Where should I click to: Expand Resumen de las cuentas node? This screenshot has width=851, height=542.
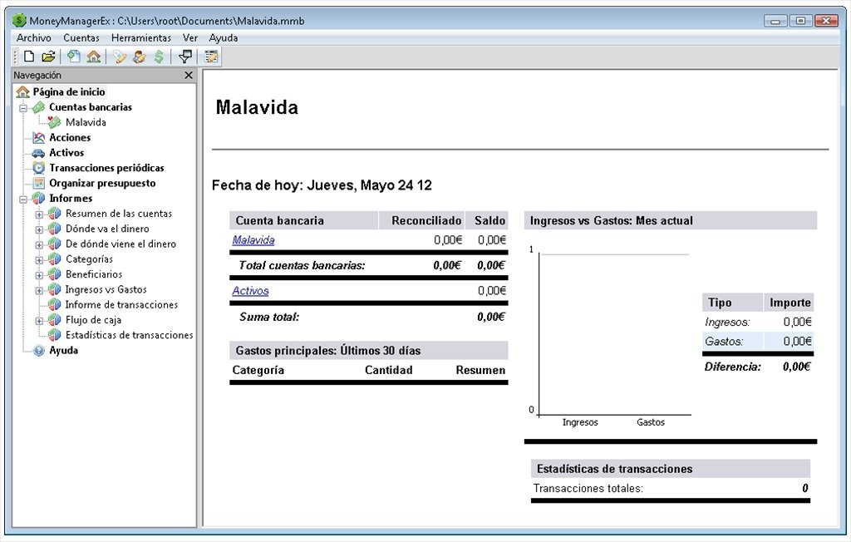[39, 214]
